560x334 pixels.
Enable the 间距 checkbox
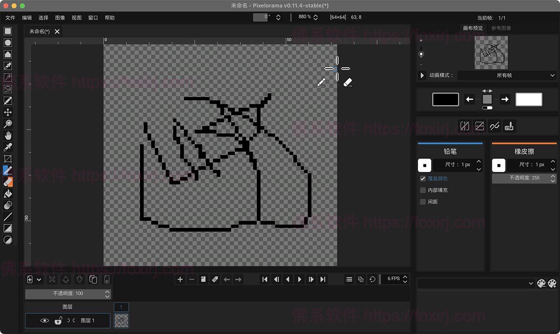tap(423, 202)
